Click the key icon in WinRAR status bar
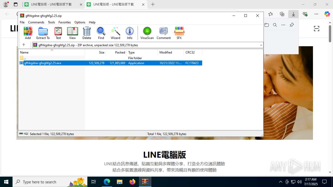Viewport: 333px width, 187px height. pyautogui.click(x=26, y=134)
